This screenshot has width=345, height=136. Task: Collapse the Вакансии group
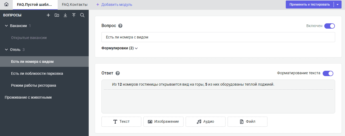click(6, 26)
